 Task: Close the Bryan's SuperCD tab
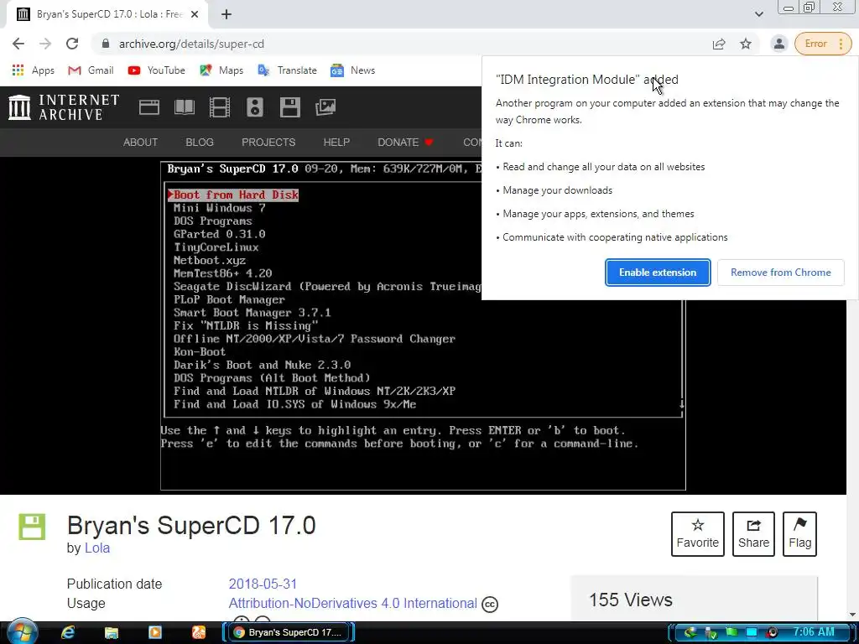click(x=194, y=15)
